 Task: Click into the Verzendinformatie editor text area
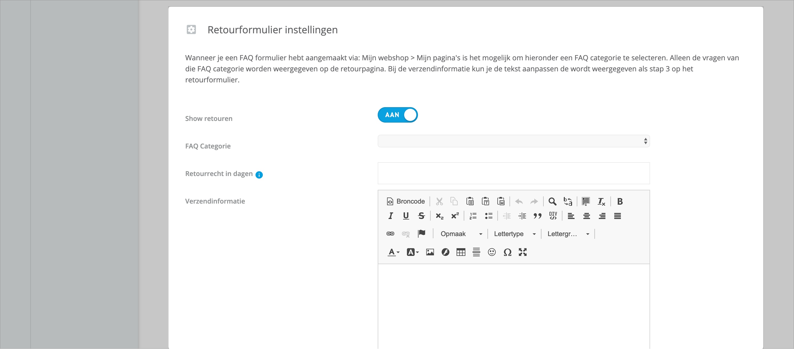(514, 306)
